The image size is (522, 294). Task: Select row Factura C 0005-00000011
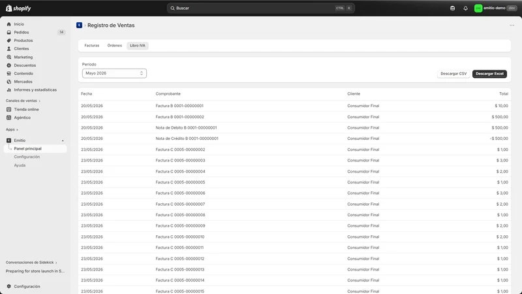(x=294, y=248)
